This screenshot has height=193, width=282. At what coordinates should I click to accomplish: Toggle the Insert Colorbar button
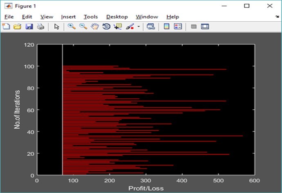tap(166, 27)
